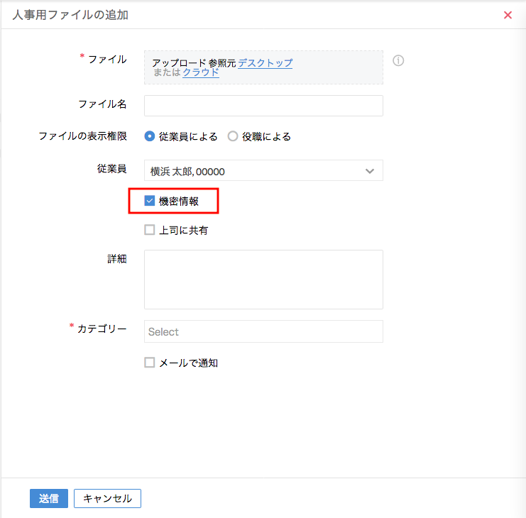The image size is (526, 518).
Task: Click the info icon beside the upload area
Action: coord(398,61)
